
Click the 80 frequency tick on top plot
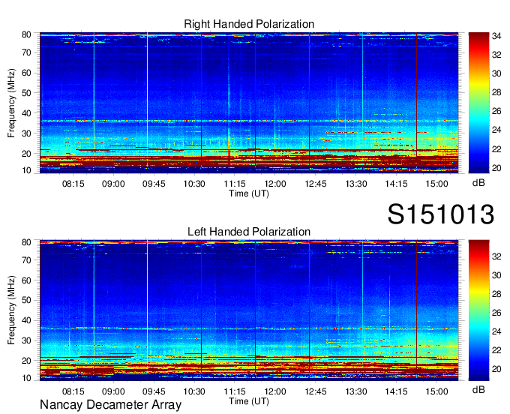tap(26, 34)
